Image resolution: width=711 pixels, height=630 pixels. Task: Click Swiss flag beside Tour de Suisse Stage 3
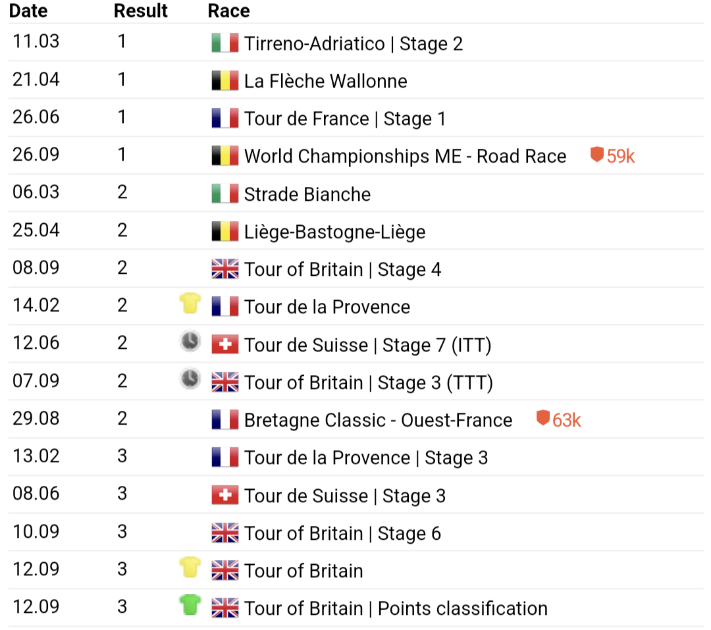224,495
